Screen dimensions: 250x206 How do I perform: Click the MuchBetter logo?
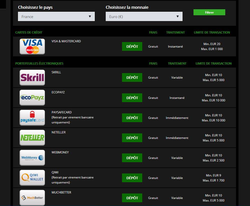point(32,198)
